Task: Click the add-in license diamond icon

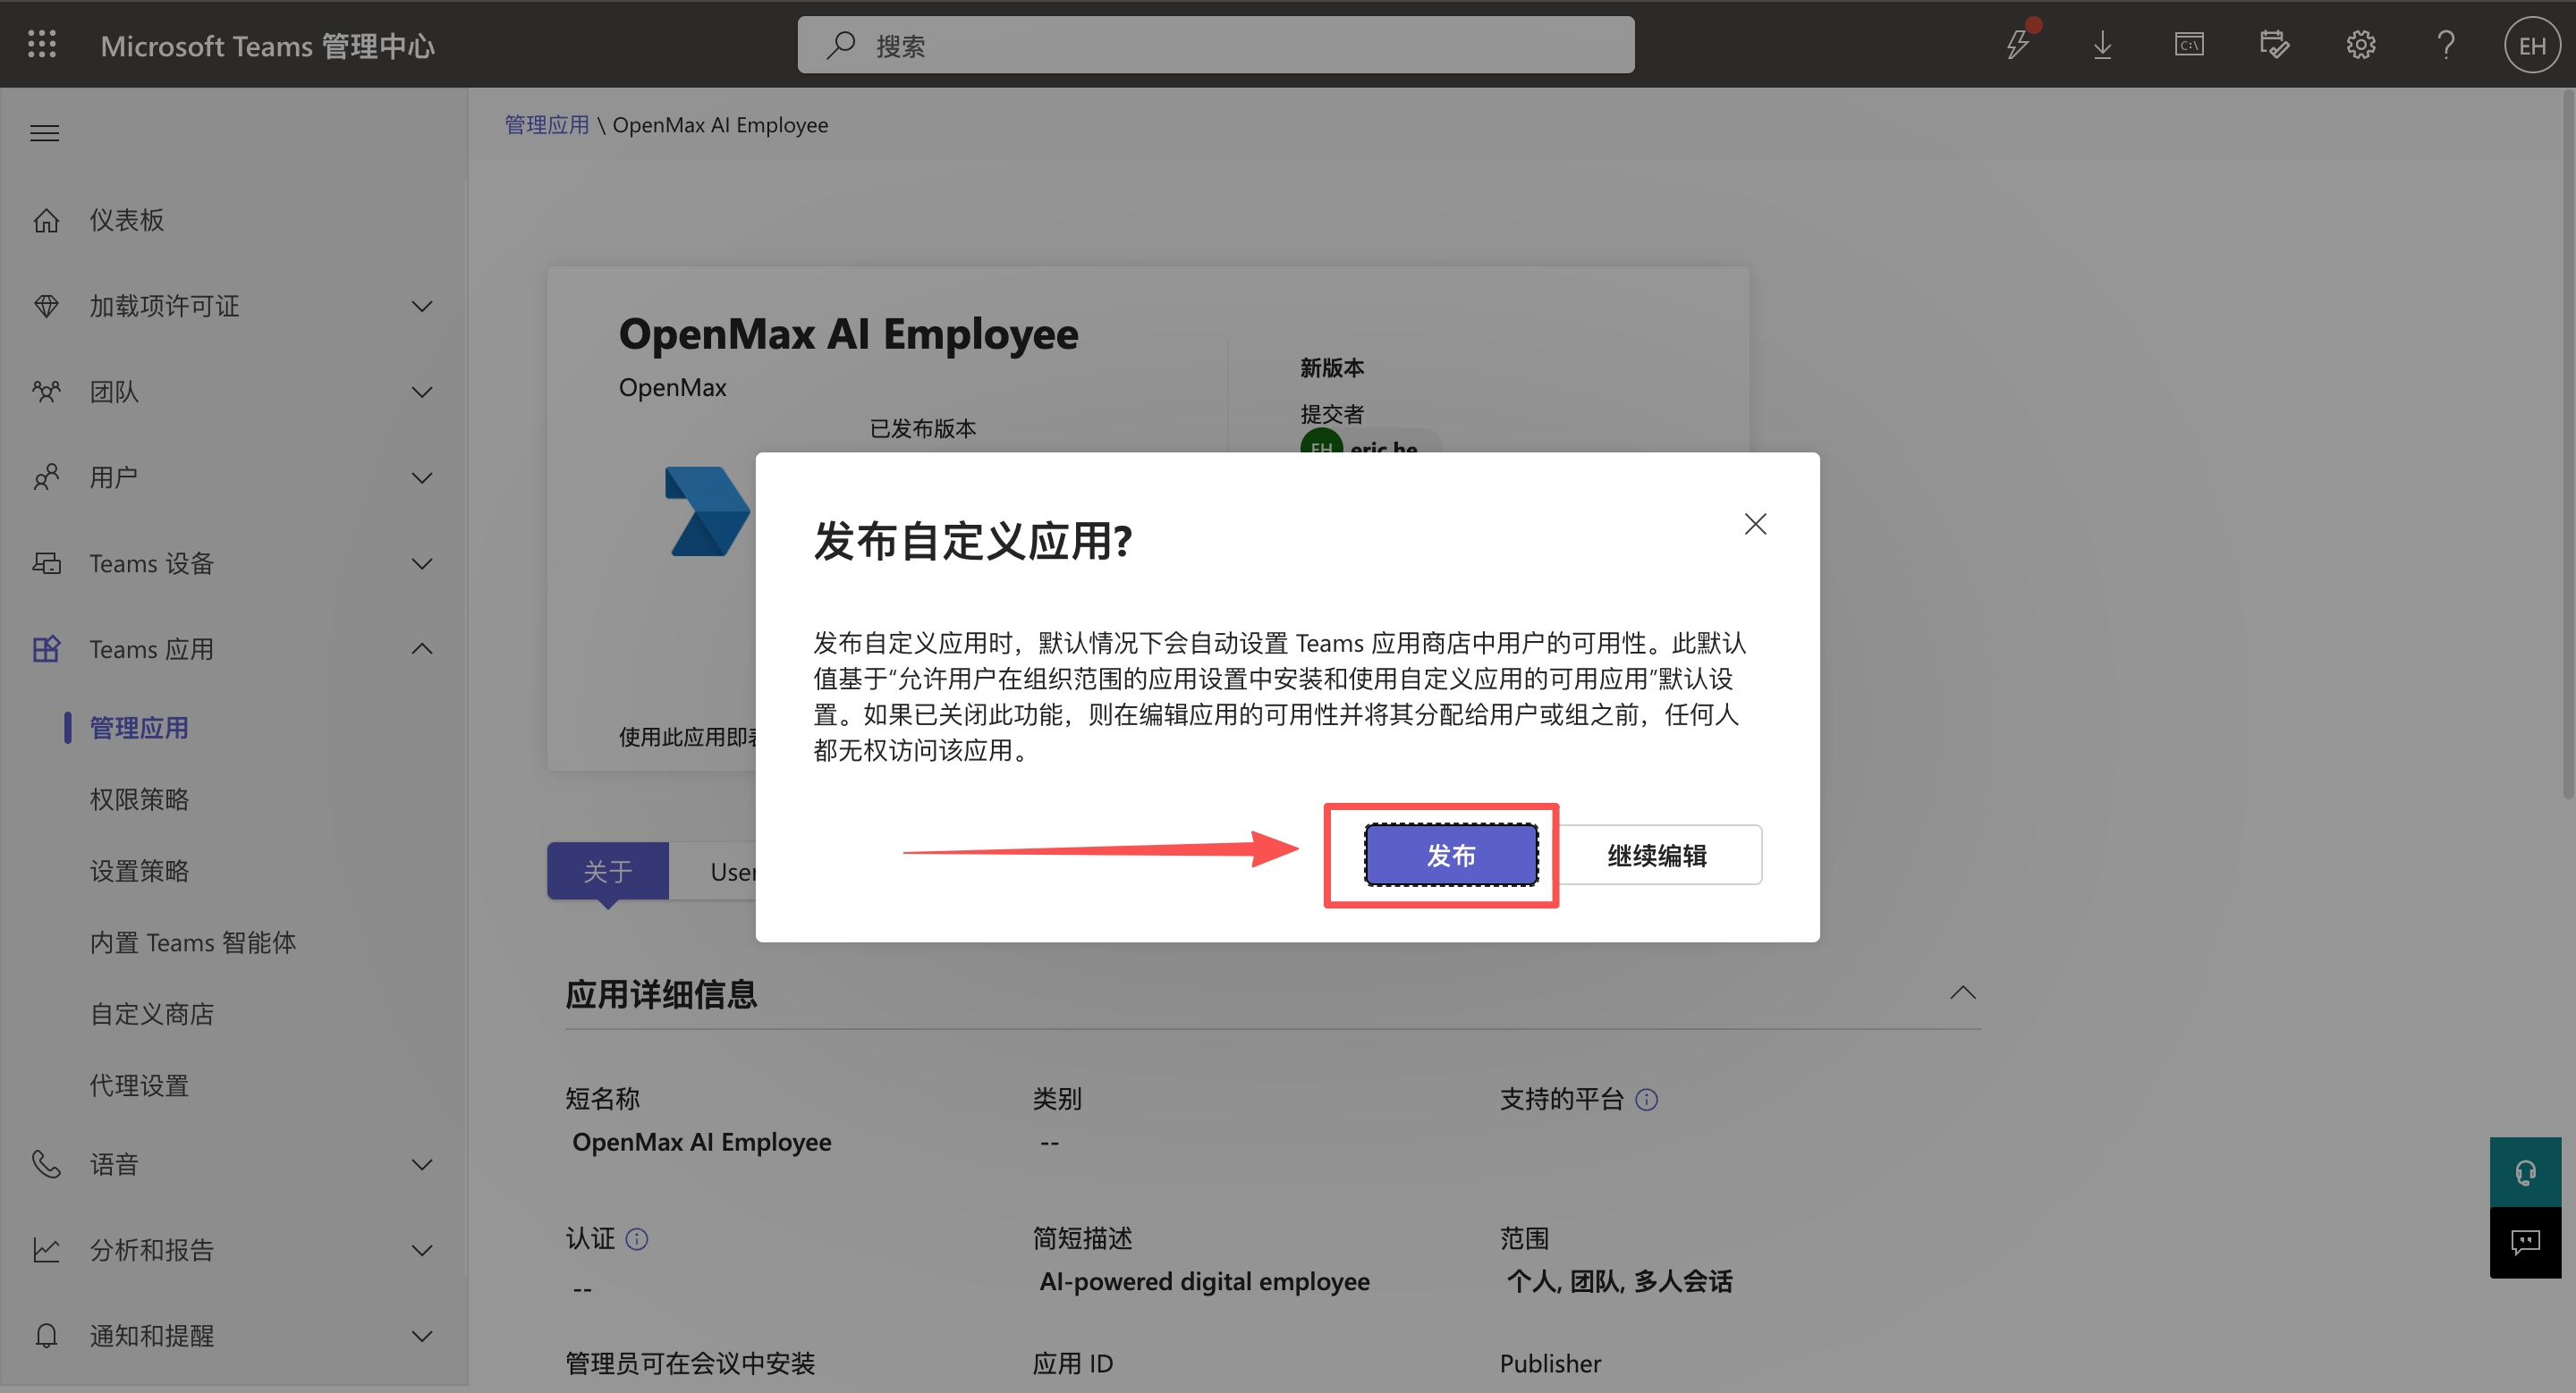Action: (46, 306)
